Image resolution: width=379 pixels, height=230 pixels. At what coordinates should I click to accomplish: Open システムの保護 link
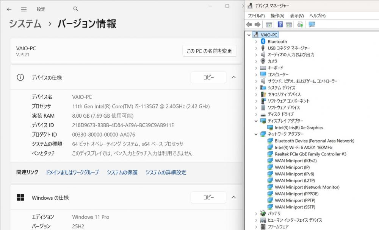[x=122, y=172]
